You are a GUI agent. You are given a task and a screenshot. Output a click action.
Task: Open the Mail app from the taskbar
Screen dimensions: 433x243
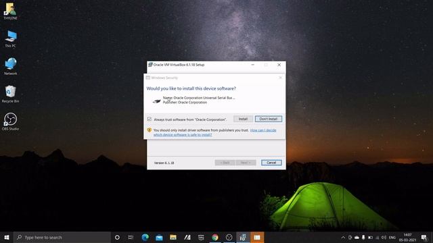click(159, 237)
